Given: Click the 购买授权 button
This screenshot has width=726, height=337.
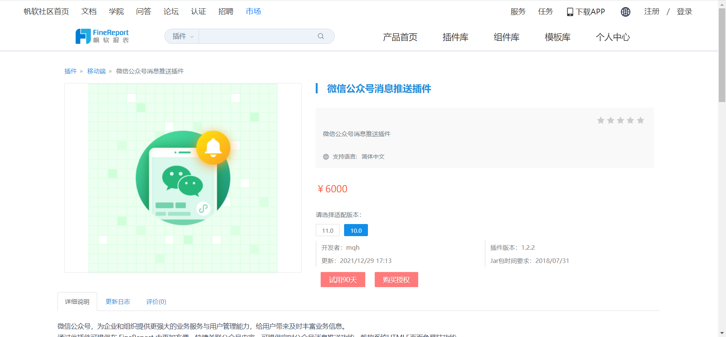Looking at the screenshot, I should click(396, 280).
